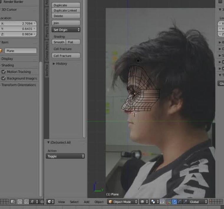Open the Select menu

pyautogui.click(x=74, y=202)
